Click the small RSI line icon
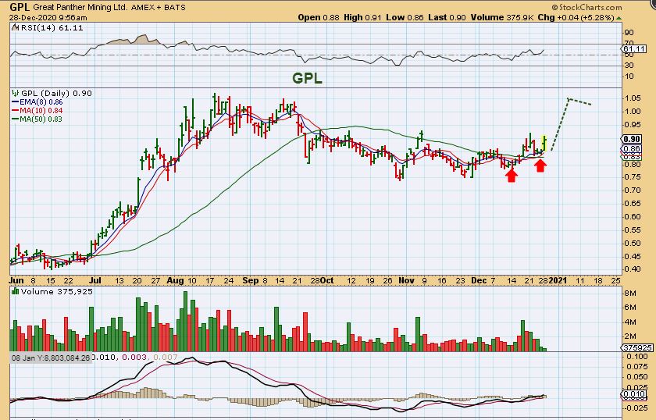Image resolution: width=656 pixels, height=420 pixels. click(15, 27)
